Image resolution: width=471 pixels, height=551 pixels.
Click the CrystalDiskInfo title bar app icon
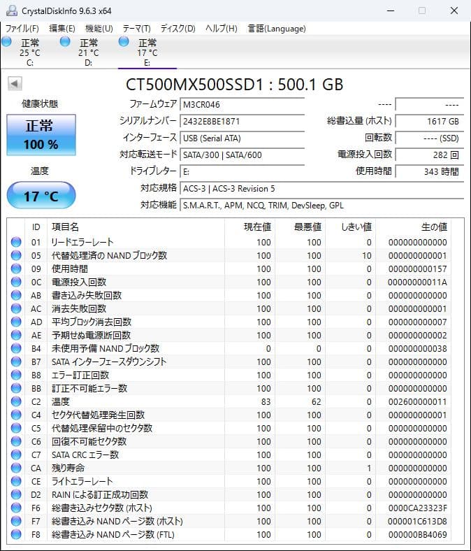coord(12,11)
